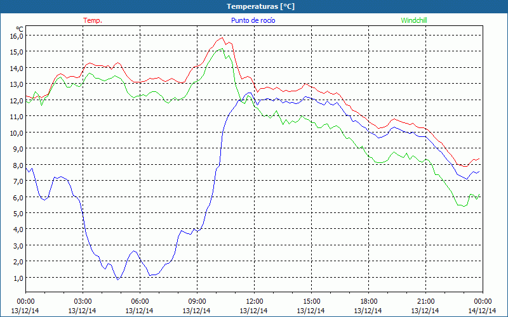Click the Temperaturas [°C] title bar

[254, 6]
